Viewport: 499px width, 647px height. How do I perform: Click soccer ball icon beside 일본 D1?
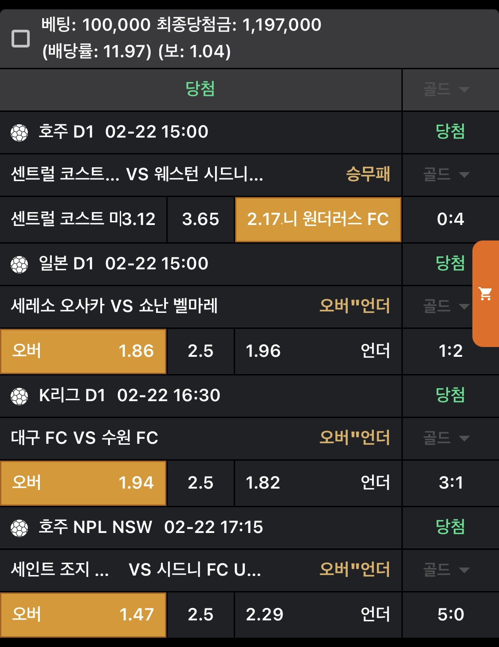pyautogui.click(x=19, y=264)
